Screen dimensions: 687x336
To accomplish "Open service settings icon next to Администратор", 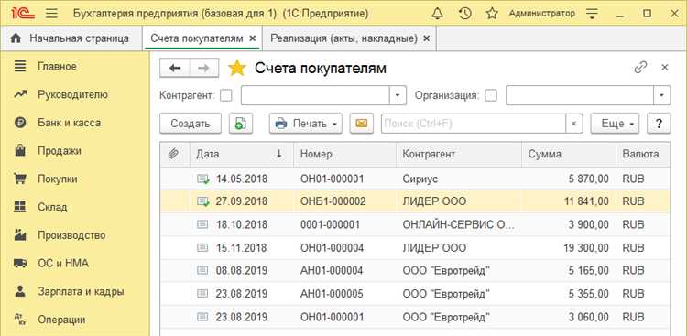I will tap(592, 14).
